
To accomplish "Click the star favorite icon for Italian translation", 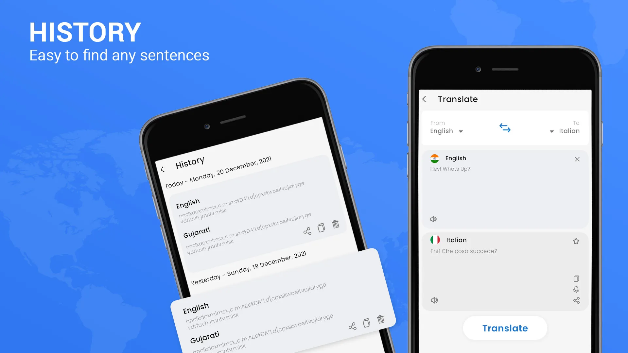I will tap(576, 241).
